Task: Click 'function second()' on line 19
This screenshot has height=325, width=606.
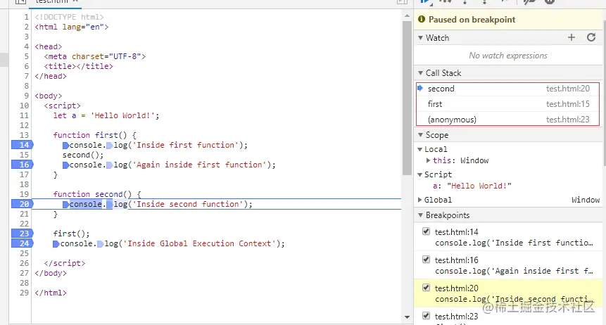Action: pyautogui.click(x=92, y=194)
